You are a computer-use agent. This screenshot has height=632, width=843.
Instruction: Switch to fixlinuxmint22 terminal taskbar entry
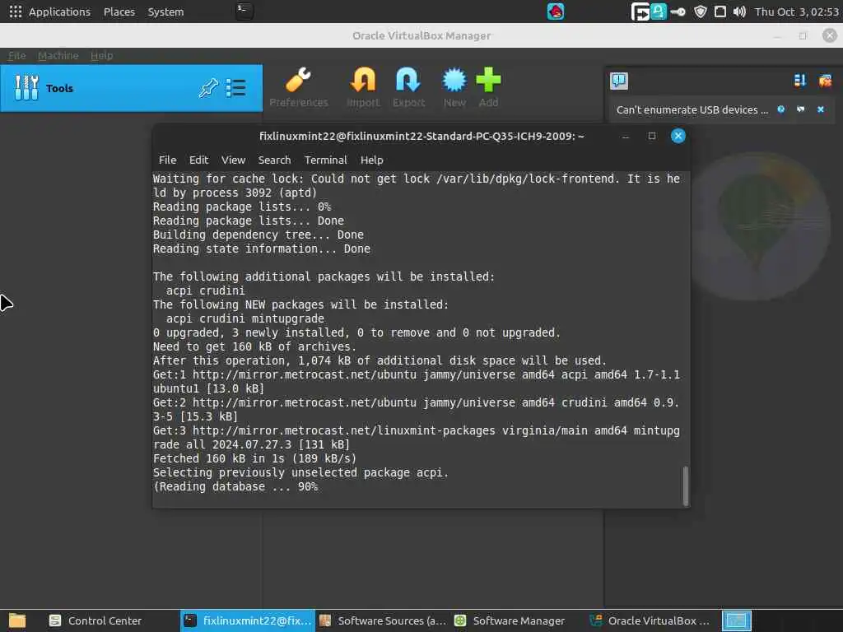pyautogui.click(x=248, y=620)
